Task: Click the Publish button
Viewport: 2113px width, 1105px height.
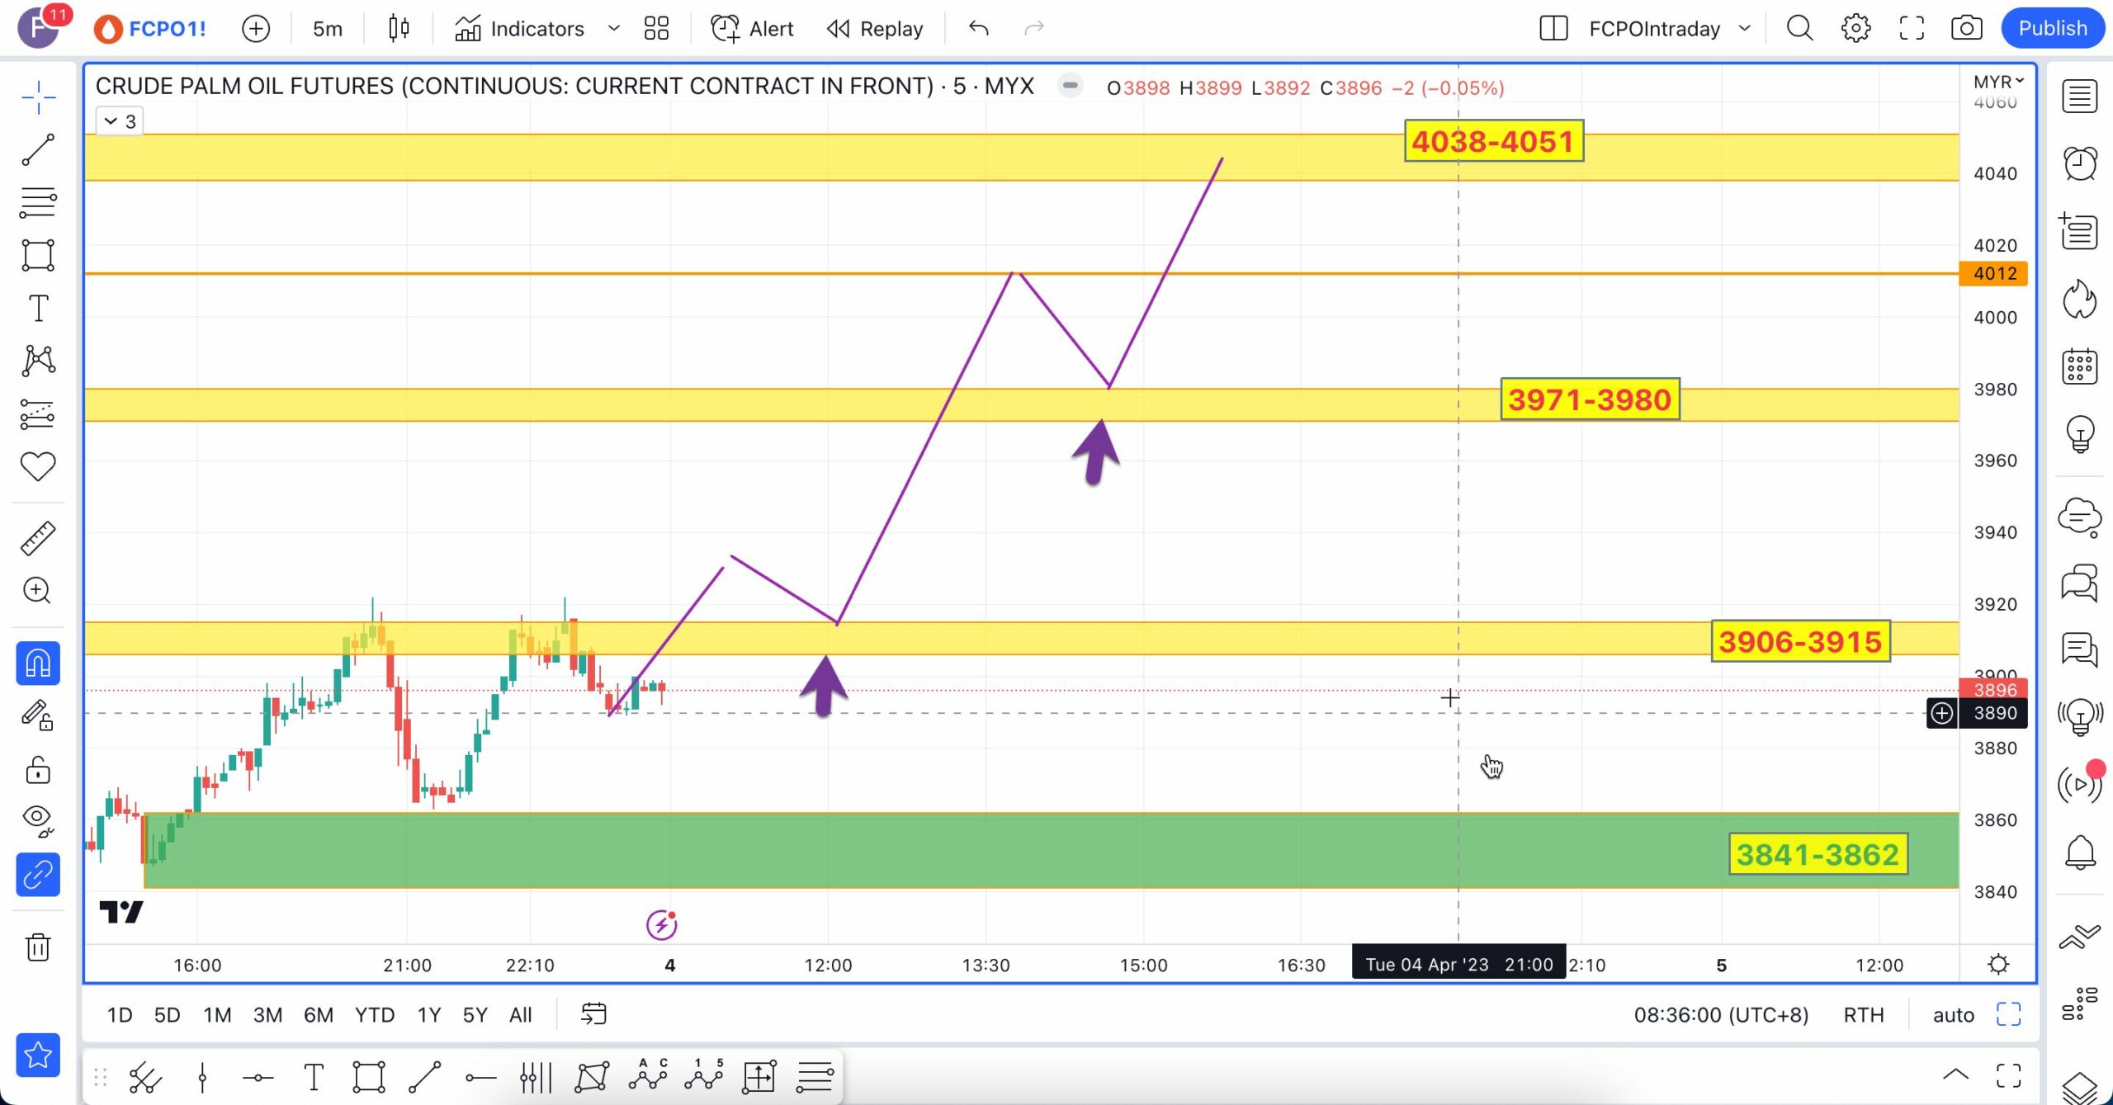Action: 2052,28
